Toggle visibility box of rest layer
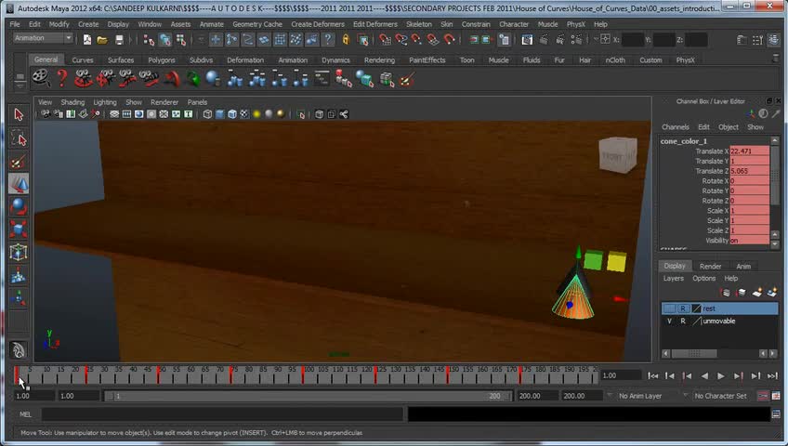Image resolution: width=788 pixels, height=446 pixels. (669, 308)
